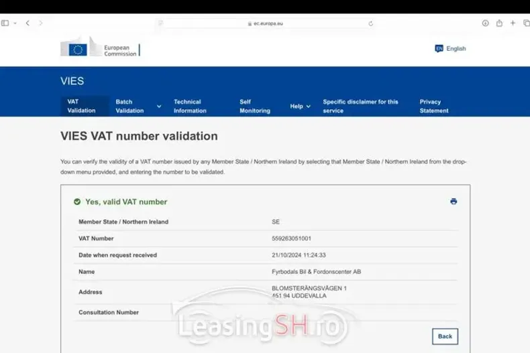Click the ec.europa.eu address bar
Image resolution: width=530 pixels, height=353 pixels.
265,23
